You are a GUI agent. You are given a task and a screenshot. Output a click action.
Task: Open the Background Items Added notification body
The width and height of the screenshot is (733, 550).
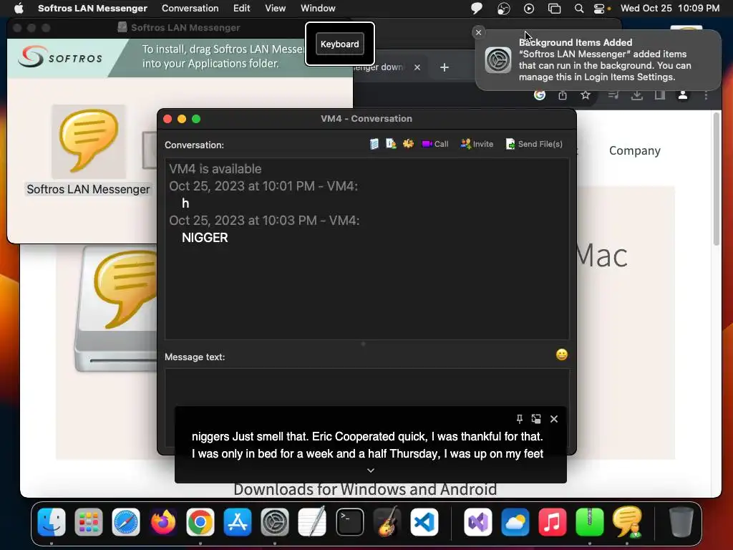point(598,60)
